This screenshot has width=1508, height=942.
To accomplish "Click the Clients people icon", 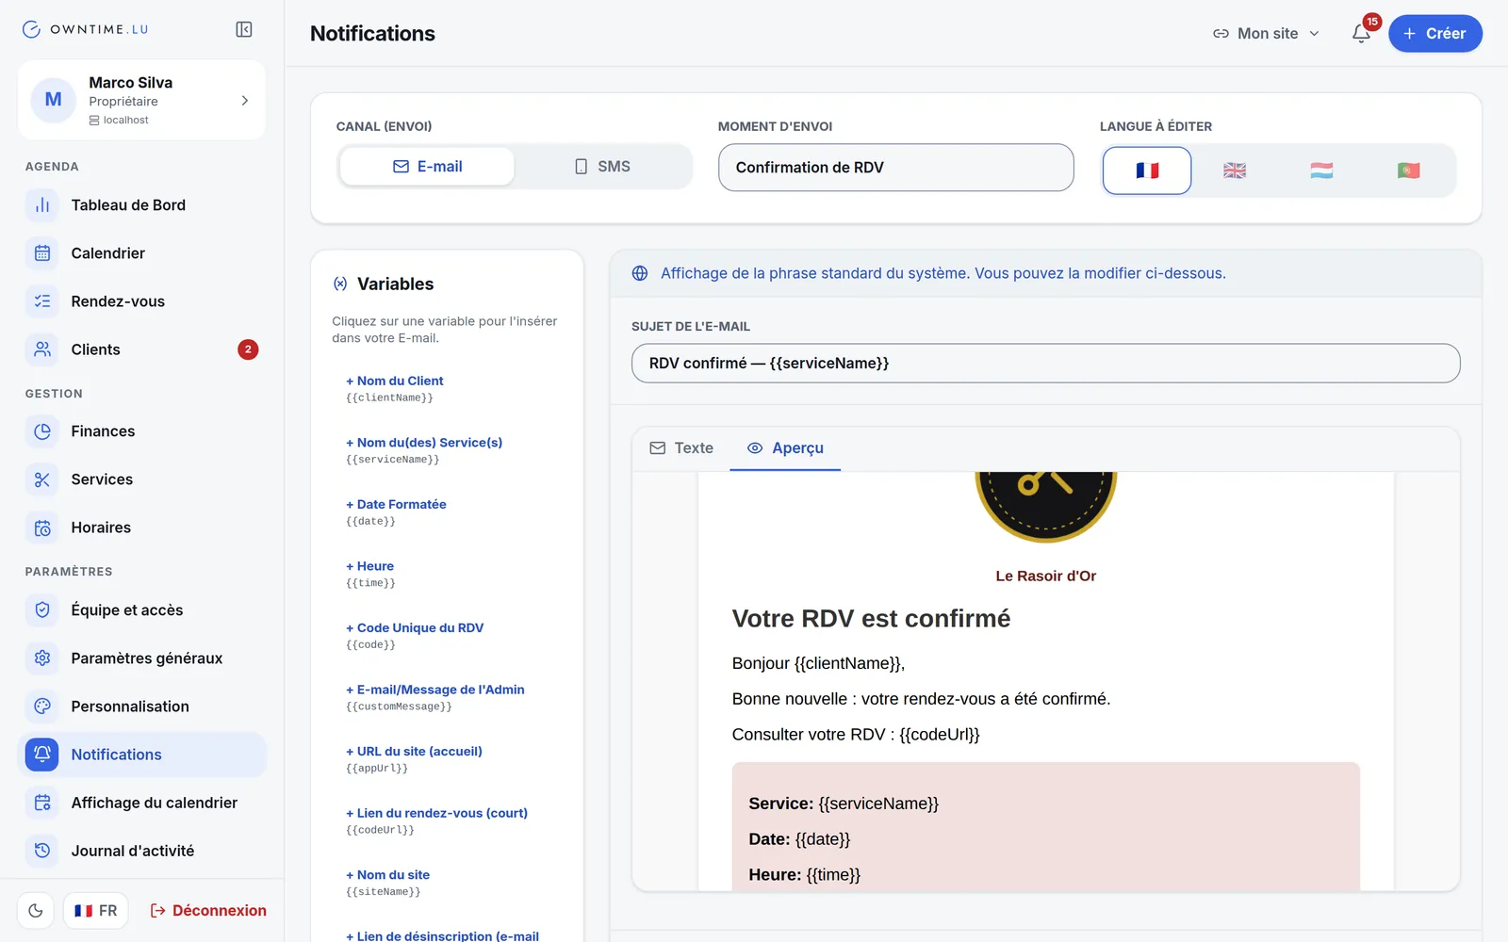I will 42,349.
